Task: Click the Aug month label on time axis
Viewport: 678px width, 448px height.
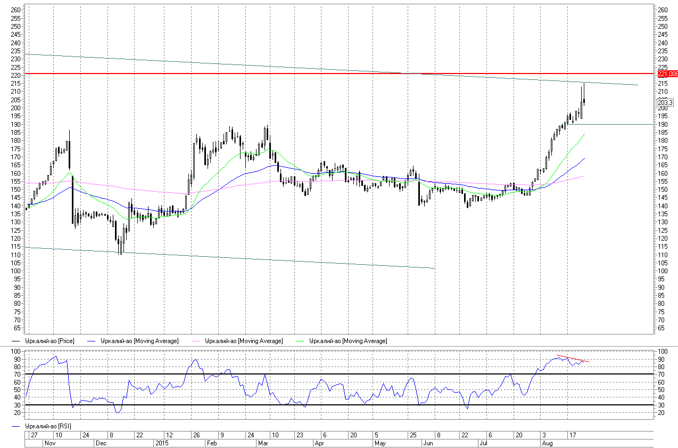Action: (547, 443)
